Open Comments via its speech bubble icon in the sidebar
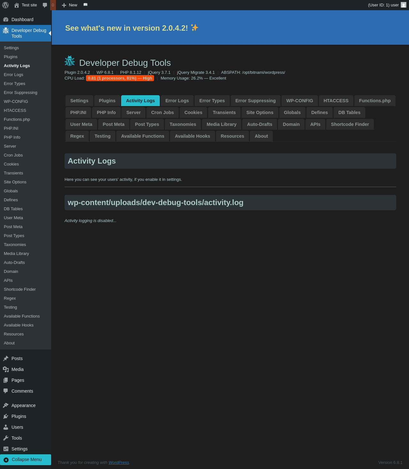This screenshot has width=409, height=469. tap(6, 391)
